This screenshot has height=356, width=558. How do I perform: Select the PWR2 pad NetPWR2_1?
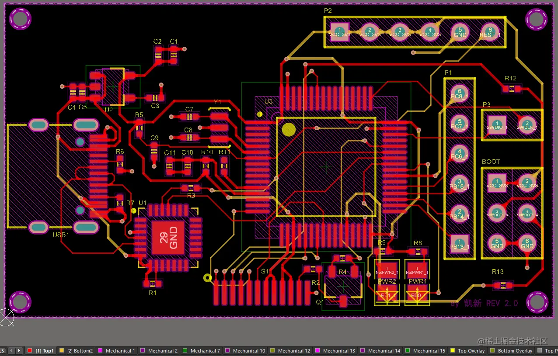tap(387, 270)
